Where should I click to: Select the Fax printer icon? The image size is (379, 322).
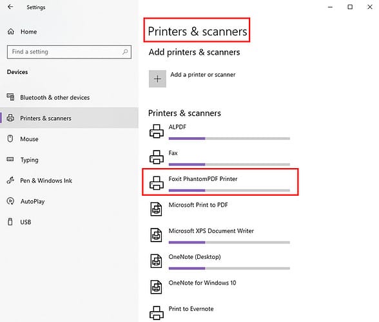[157, 157]
